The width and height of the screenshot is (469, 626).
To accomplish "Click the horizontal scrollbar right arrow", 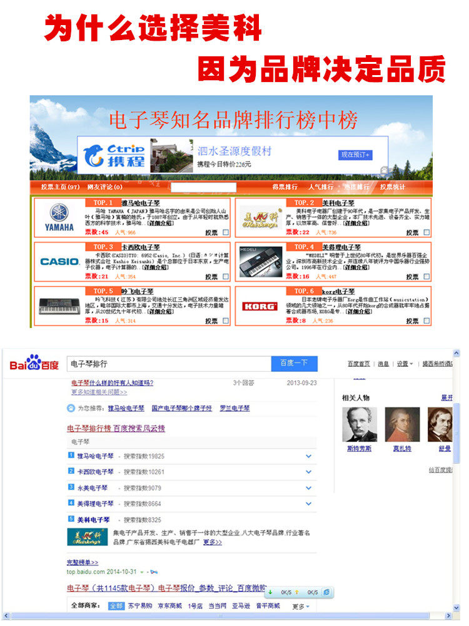I will point(448,616).
